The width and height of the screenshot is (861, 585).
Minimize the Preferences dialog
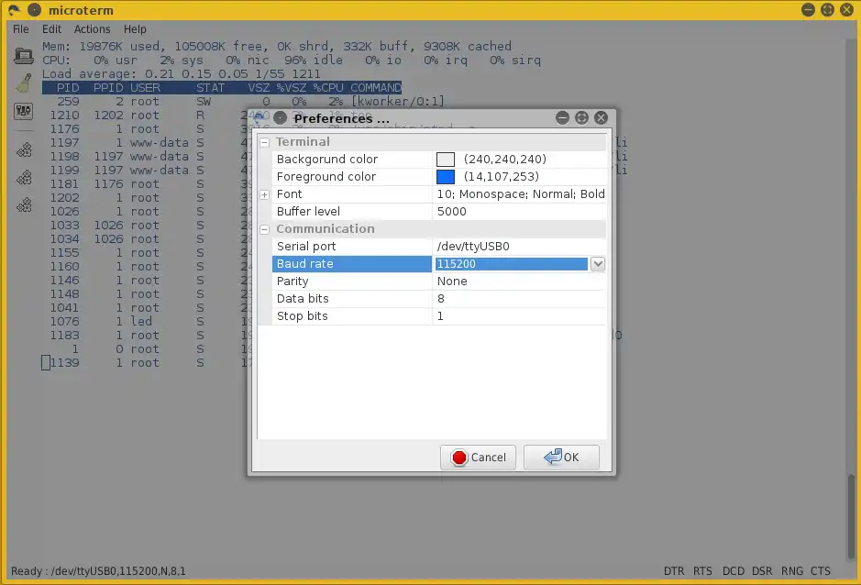point(562,117)
